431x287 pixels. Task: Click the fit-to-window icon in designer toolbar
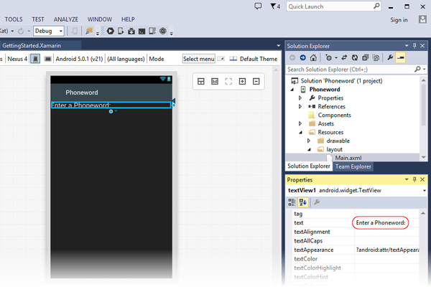[x=228, y=82]
